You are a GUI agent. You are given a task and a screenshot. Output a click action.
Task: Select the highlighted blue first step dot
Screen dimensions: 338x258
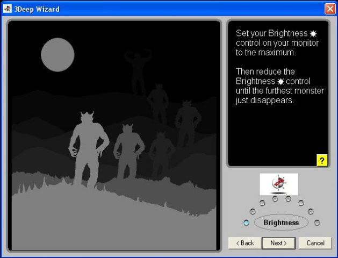click(246, 223)
